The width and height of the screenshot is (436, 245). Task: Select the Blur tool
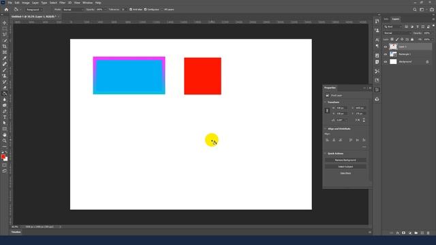click(x=5, y=99)
